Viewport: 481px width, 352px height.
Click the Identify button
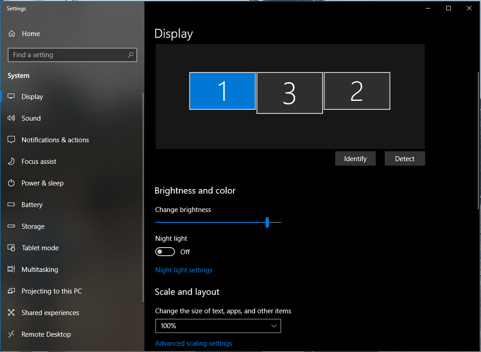click(x=355, y=158)
